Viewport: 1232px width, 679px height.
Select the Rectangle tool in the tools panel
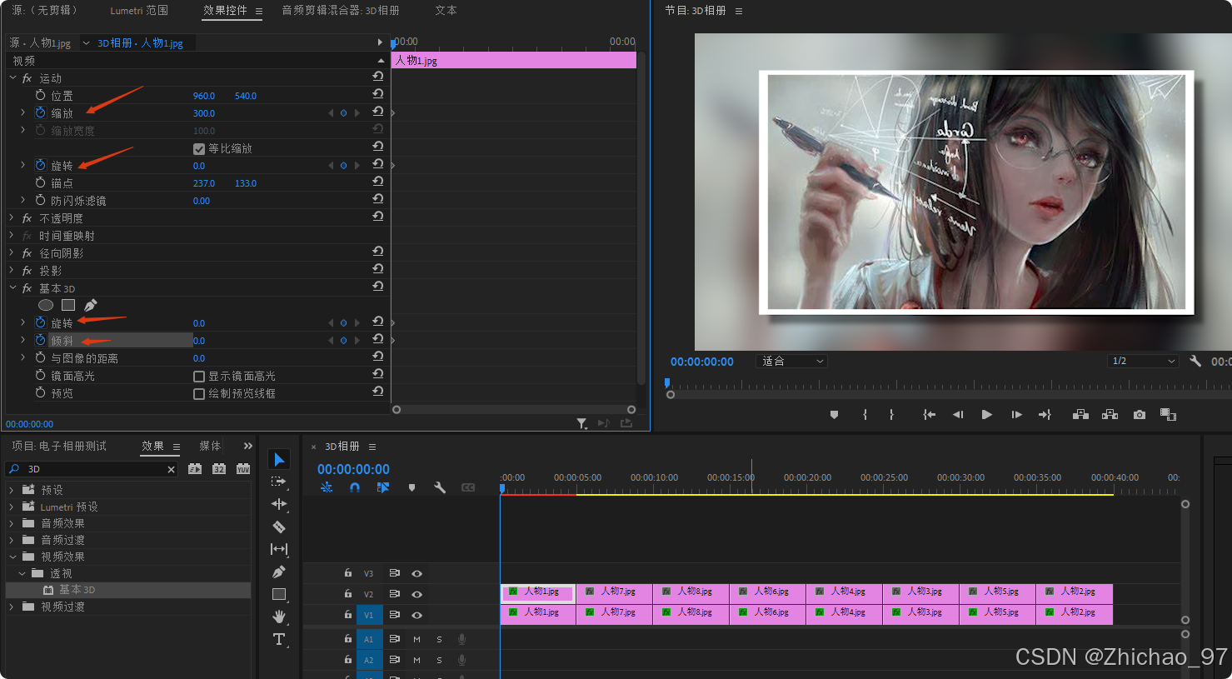pyautogui.click(x=279, y=594)
